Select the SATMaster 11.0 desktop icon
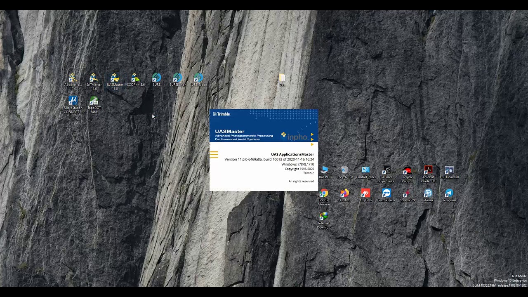This screenshot has height=297, width=528. tap(94, 82)
